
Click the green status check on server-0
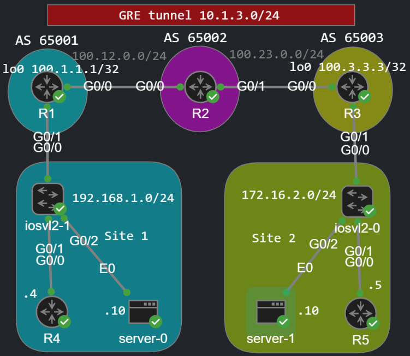(156, 322)
